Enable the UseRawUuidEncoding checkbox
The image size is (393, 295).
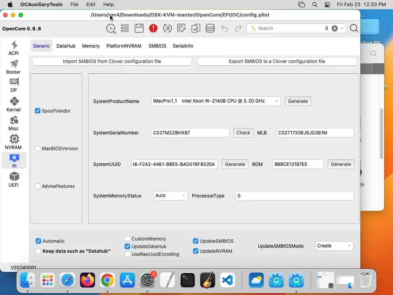(127, 254)
